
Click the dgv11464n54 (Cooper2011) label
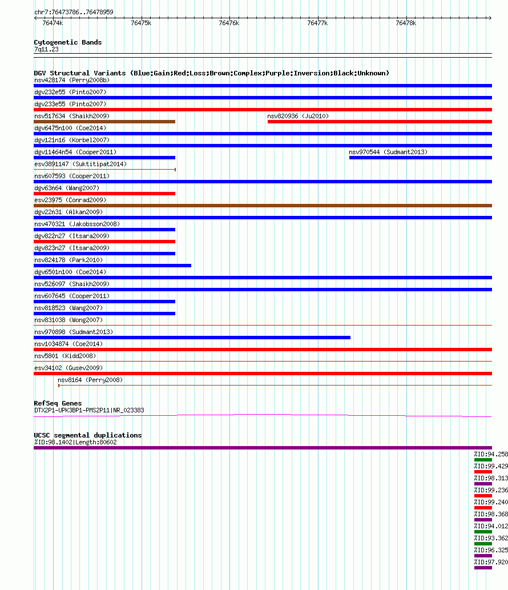pyautogui.click(x=75, y=152)
